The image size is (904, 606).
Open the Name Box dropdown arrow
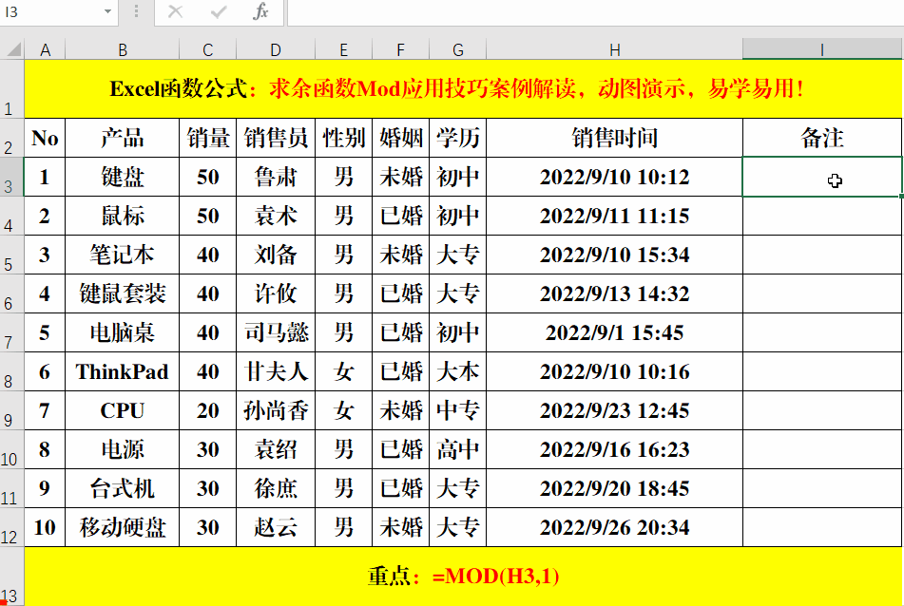pos(107,11)
